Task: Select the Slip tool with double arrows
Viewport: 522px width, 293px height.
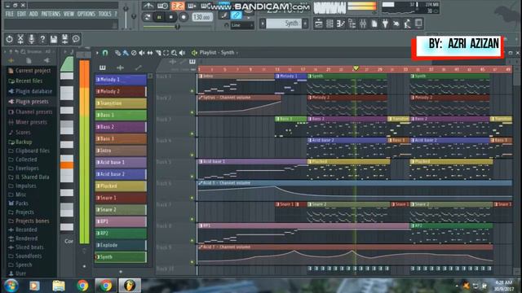Action: [x=150, y=52]
